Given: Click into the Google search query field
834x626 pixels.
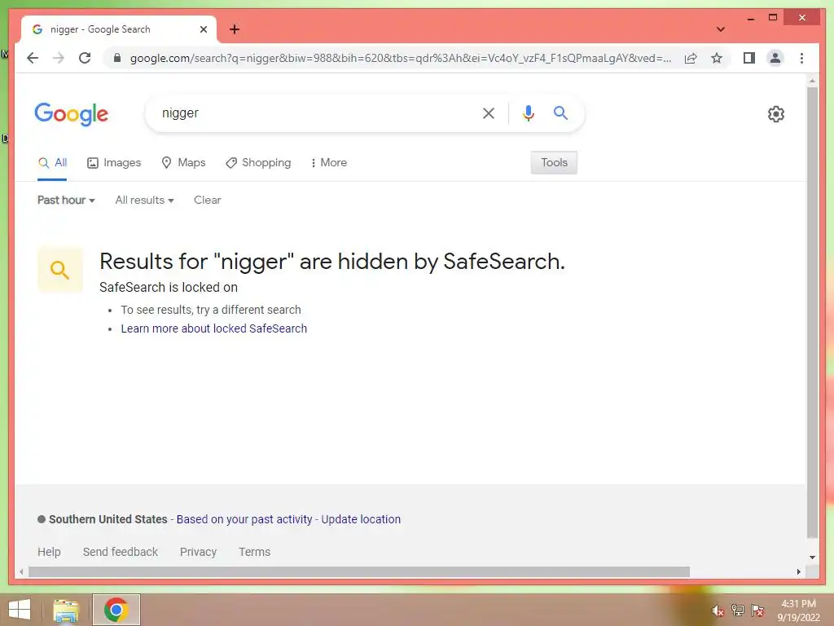Looking at the screenshot, I should 317,112.
